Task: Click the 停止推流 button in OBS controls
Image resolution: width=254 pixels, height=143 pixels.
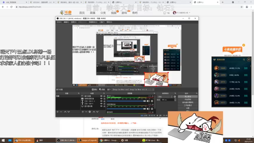Action: point(188,97)
